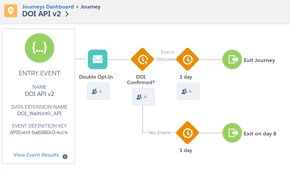Show contact count under upper 1 day wait
The width and height of the screenshot is (290, 170).
click(188, 91)
